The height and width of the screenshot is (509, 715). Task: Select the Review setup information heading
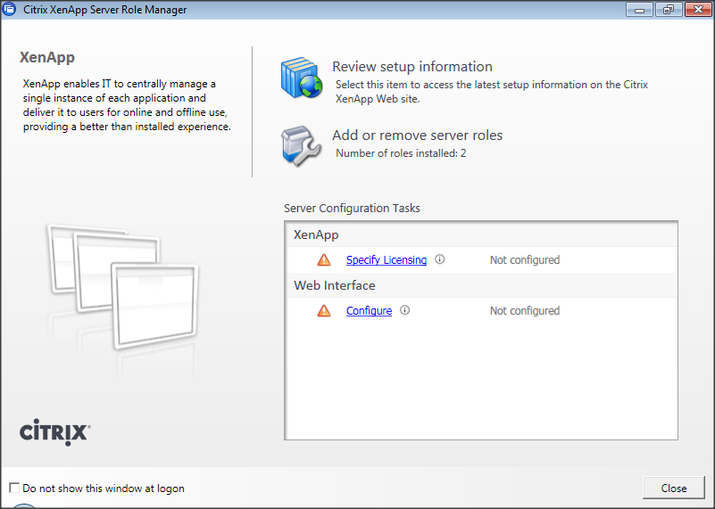coord(412,67)
